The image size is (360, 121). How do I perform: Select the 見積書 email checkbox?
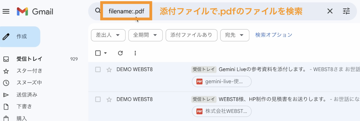click(98, 99)
